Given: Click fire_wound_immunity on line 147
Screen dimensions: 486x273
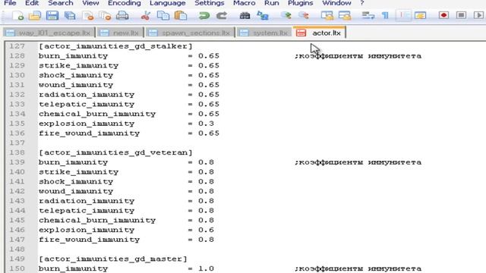Looking at the screenshot, I should 90,240.
